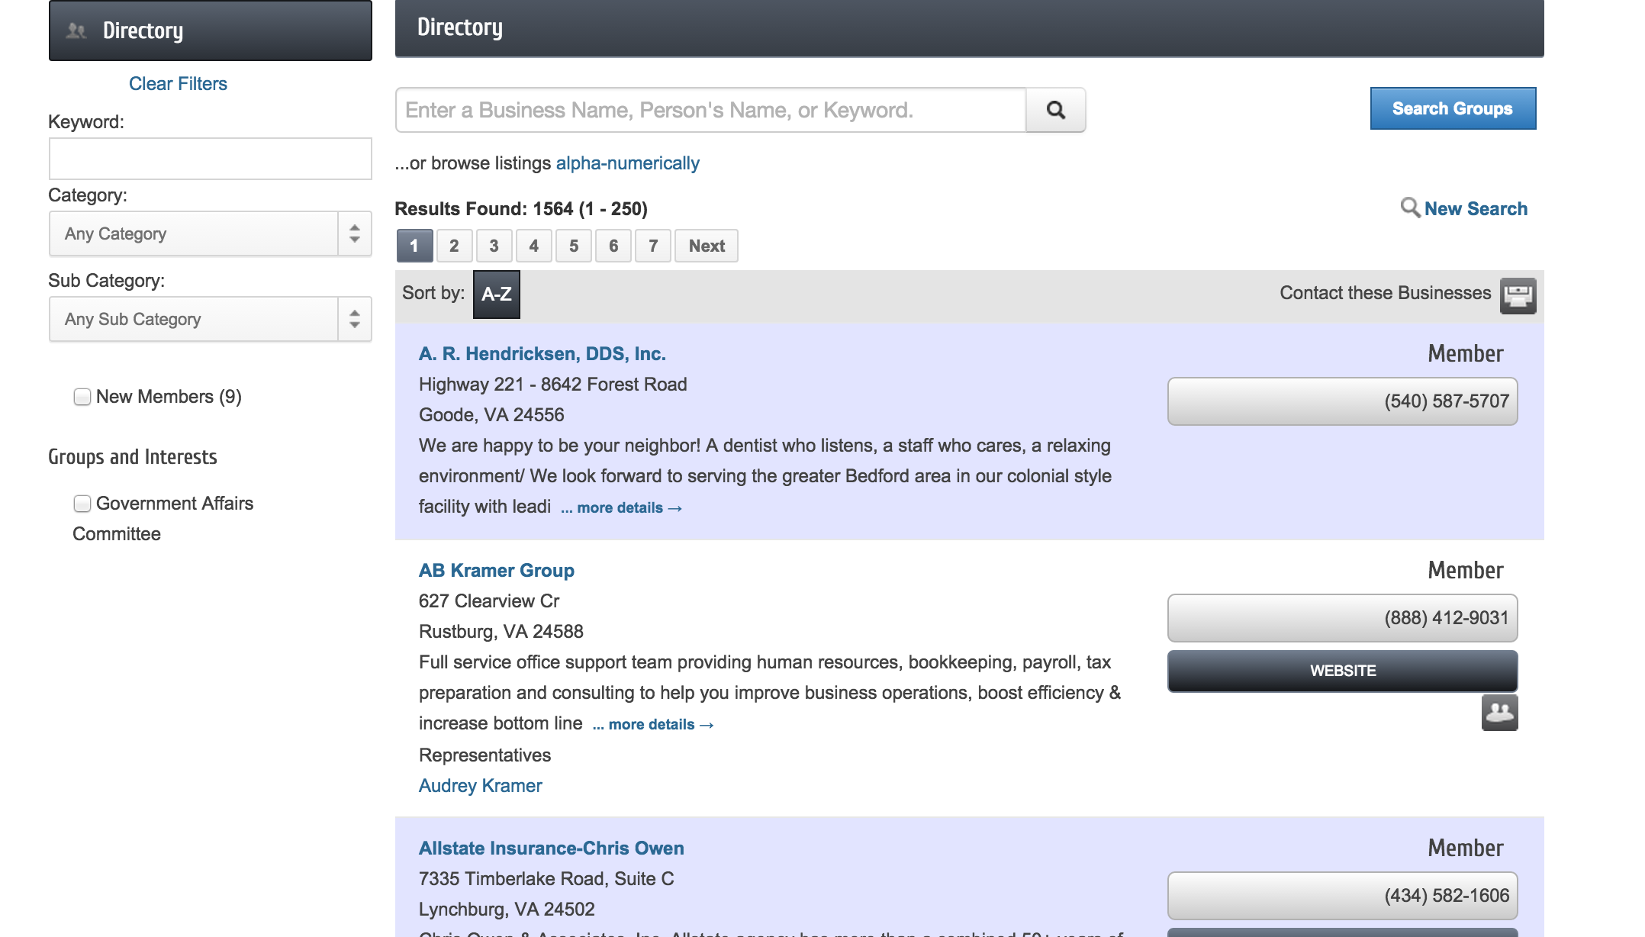
Task: Click phone number (540) 587-5707 button
Action: pos(1343,401)
